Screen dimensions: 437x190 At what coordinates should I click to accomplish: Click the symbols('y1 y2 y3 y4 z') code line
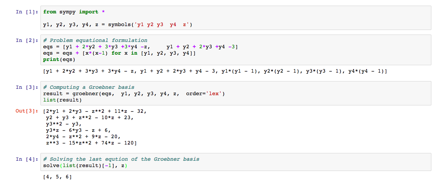118,25
